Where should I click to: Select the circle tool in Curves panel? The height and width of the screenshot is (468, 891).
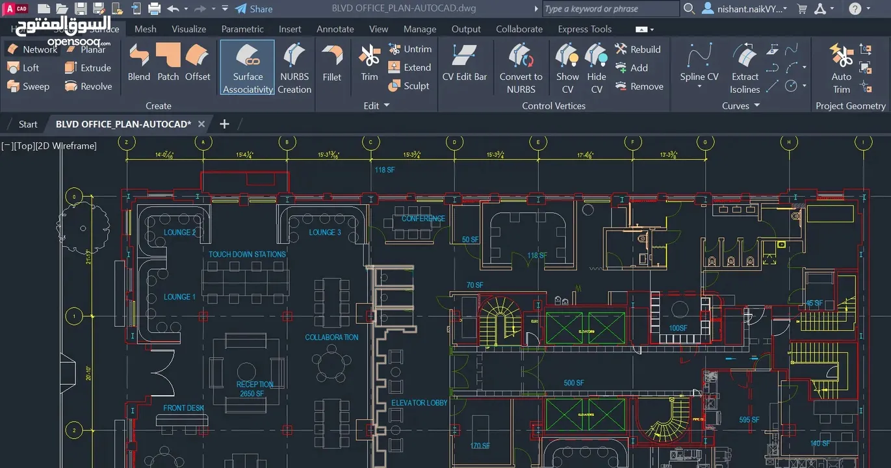click(791, 86)
